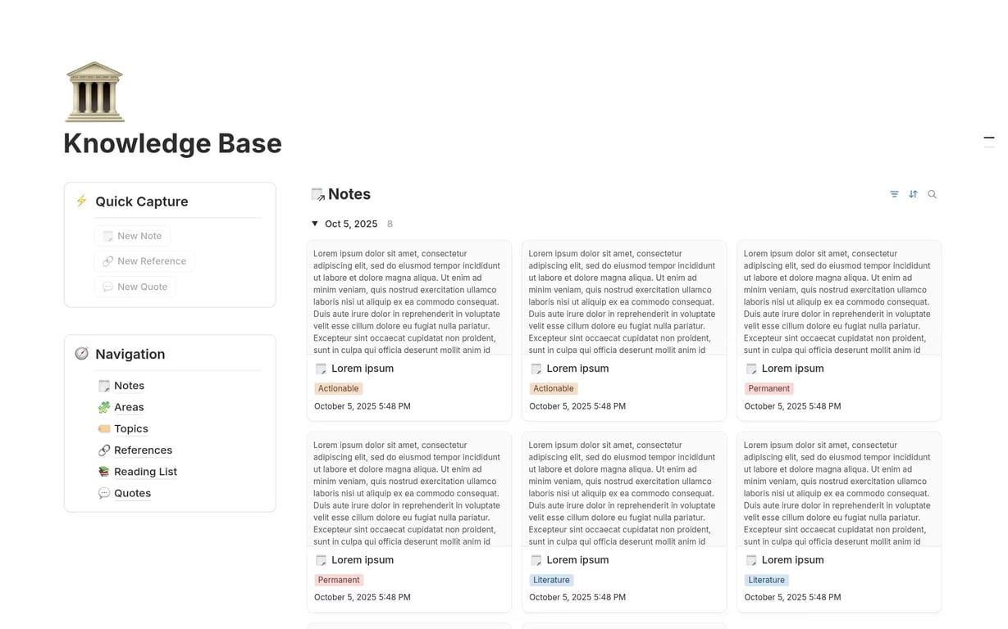Click the blue Literature tag in the middle column
The image size is (1008, 629).
click(551, 580)
